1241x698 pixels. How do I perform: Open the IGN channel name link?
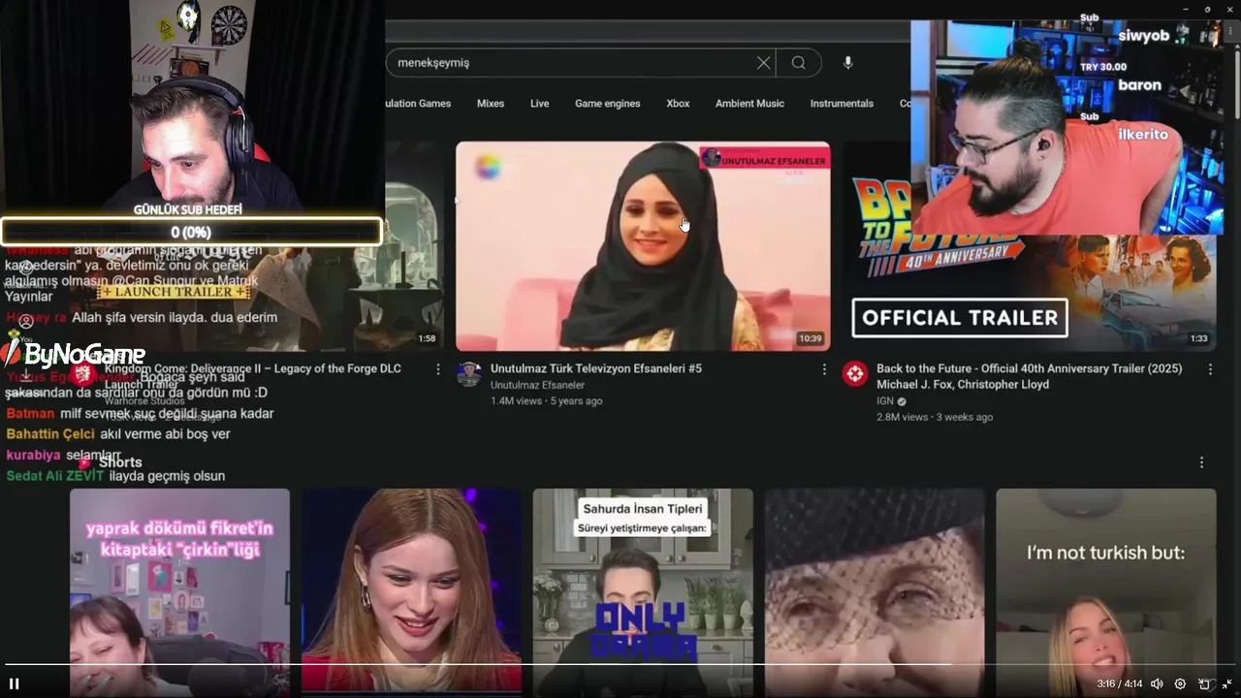click(x=885, y=401)
